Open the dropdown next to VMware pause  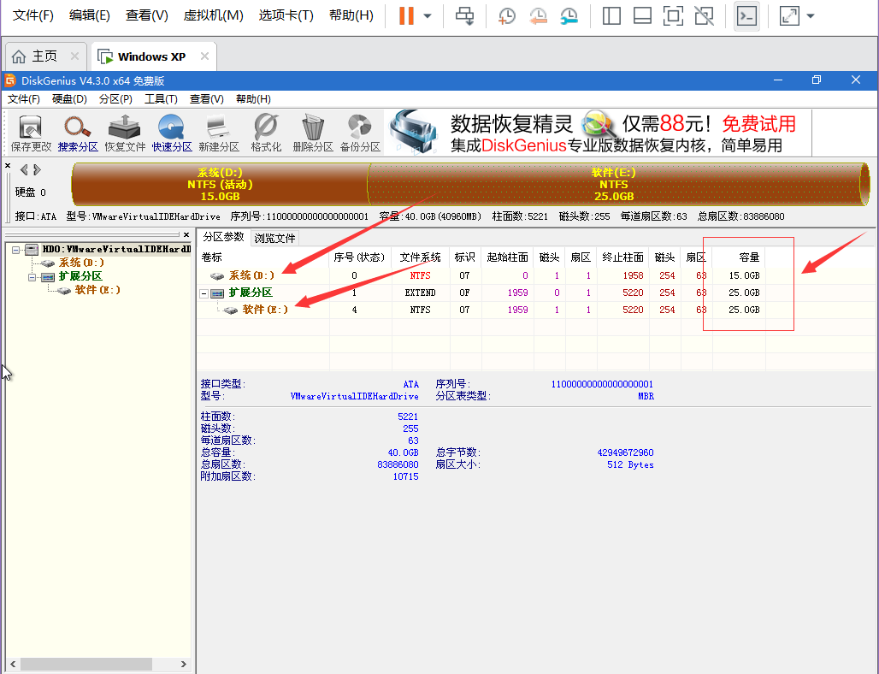[x=428, y=15]
